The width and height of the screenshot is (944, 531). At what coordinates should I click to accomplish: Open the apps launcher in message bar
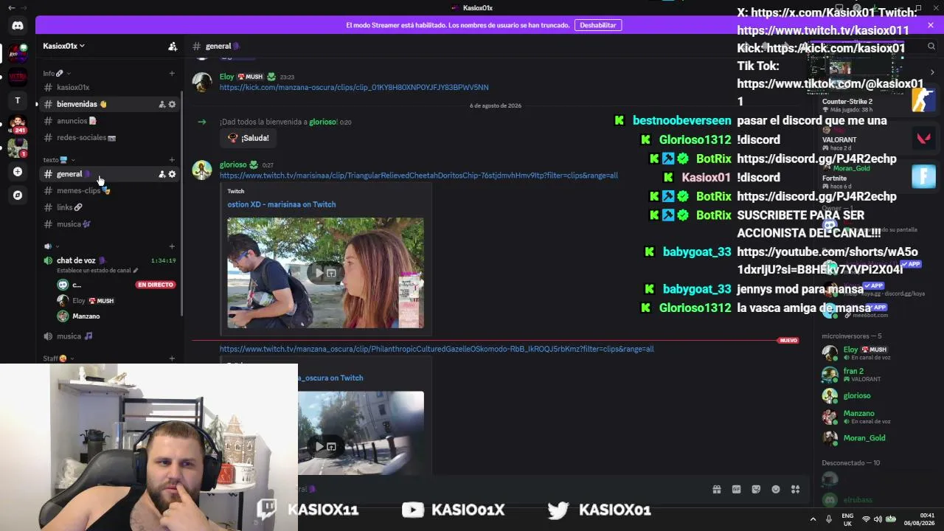click(x=795, y=489)
